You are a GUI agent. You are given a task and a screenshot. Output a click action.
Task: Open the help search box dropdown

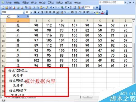coord(125,2)
